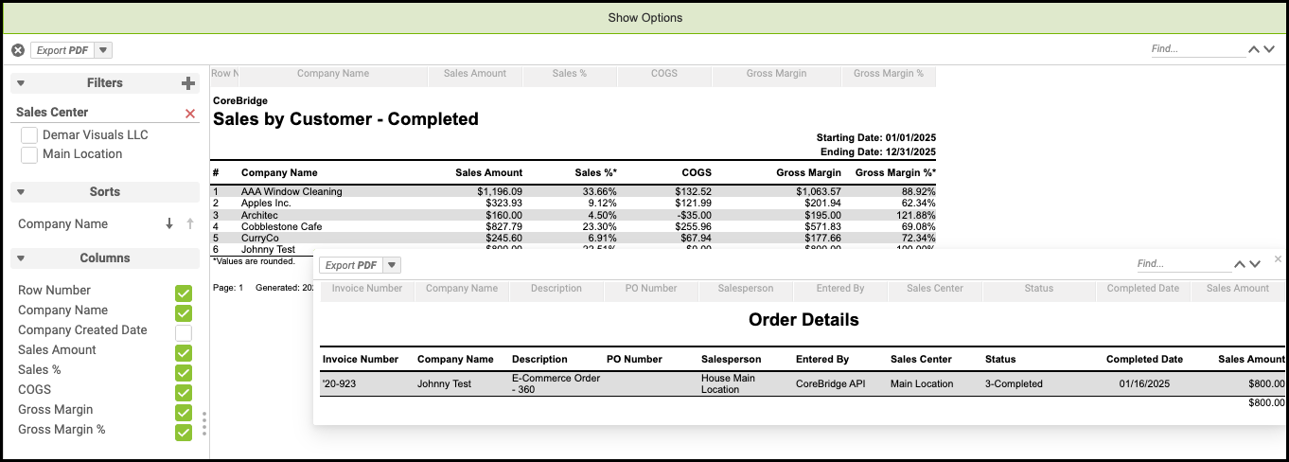Collapse the Columns section
The width and height of the screenshot is (1289, 462).
click(x=20, y=258)
